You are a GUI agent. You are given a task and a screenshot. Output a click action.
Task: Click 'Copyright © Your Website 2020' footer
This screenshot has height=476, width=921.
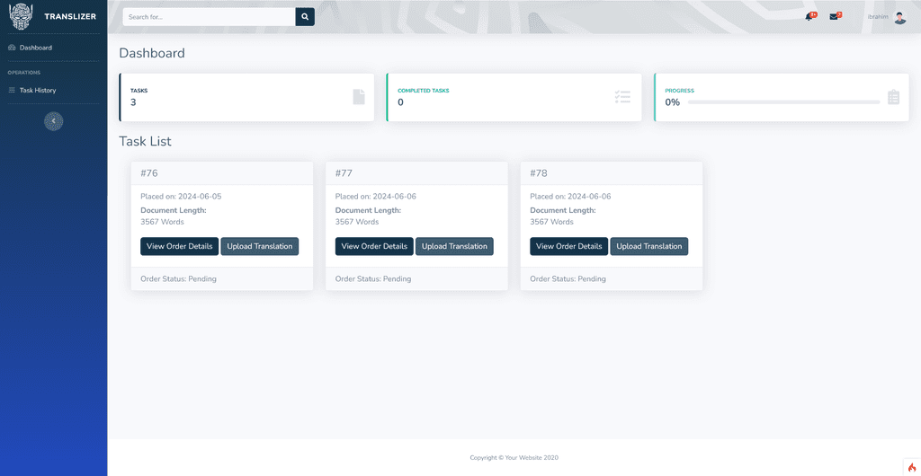point(514,458)
